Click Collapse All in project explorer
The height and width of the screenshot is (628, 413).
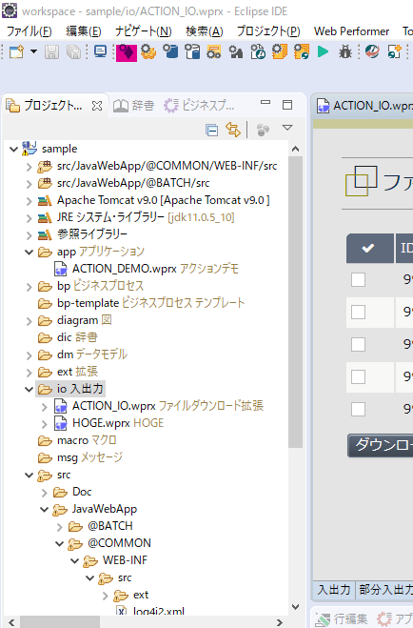point(211,130)
